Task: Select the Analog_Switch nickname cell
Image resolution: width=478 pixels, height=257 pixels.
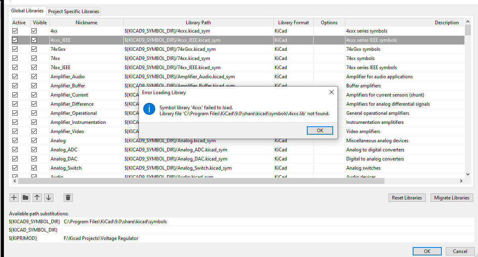Action: click(x=66, y=168)
